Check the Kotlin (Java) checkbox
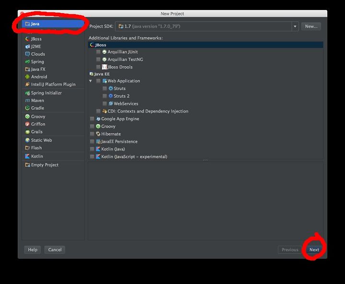Screen dimensions: 345x284 (x=92, y=149)
